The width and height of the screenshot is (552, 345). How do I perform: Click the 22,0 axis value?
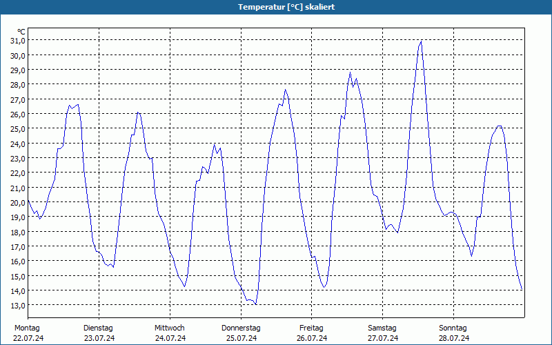18,173
